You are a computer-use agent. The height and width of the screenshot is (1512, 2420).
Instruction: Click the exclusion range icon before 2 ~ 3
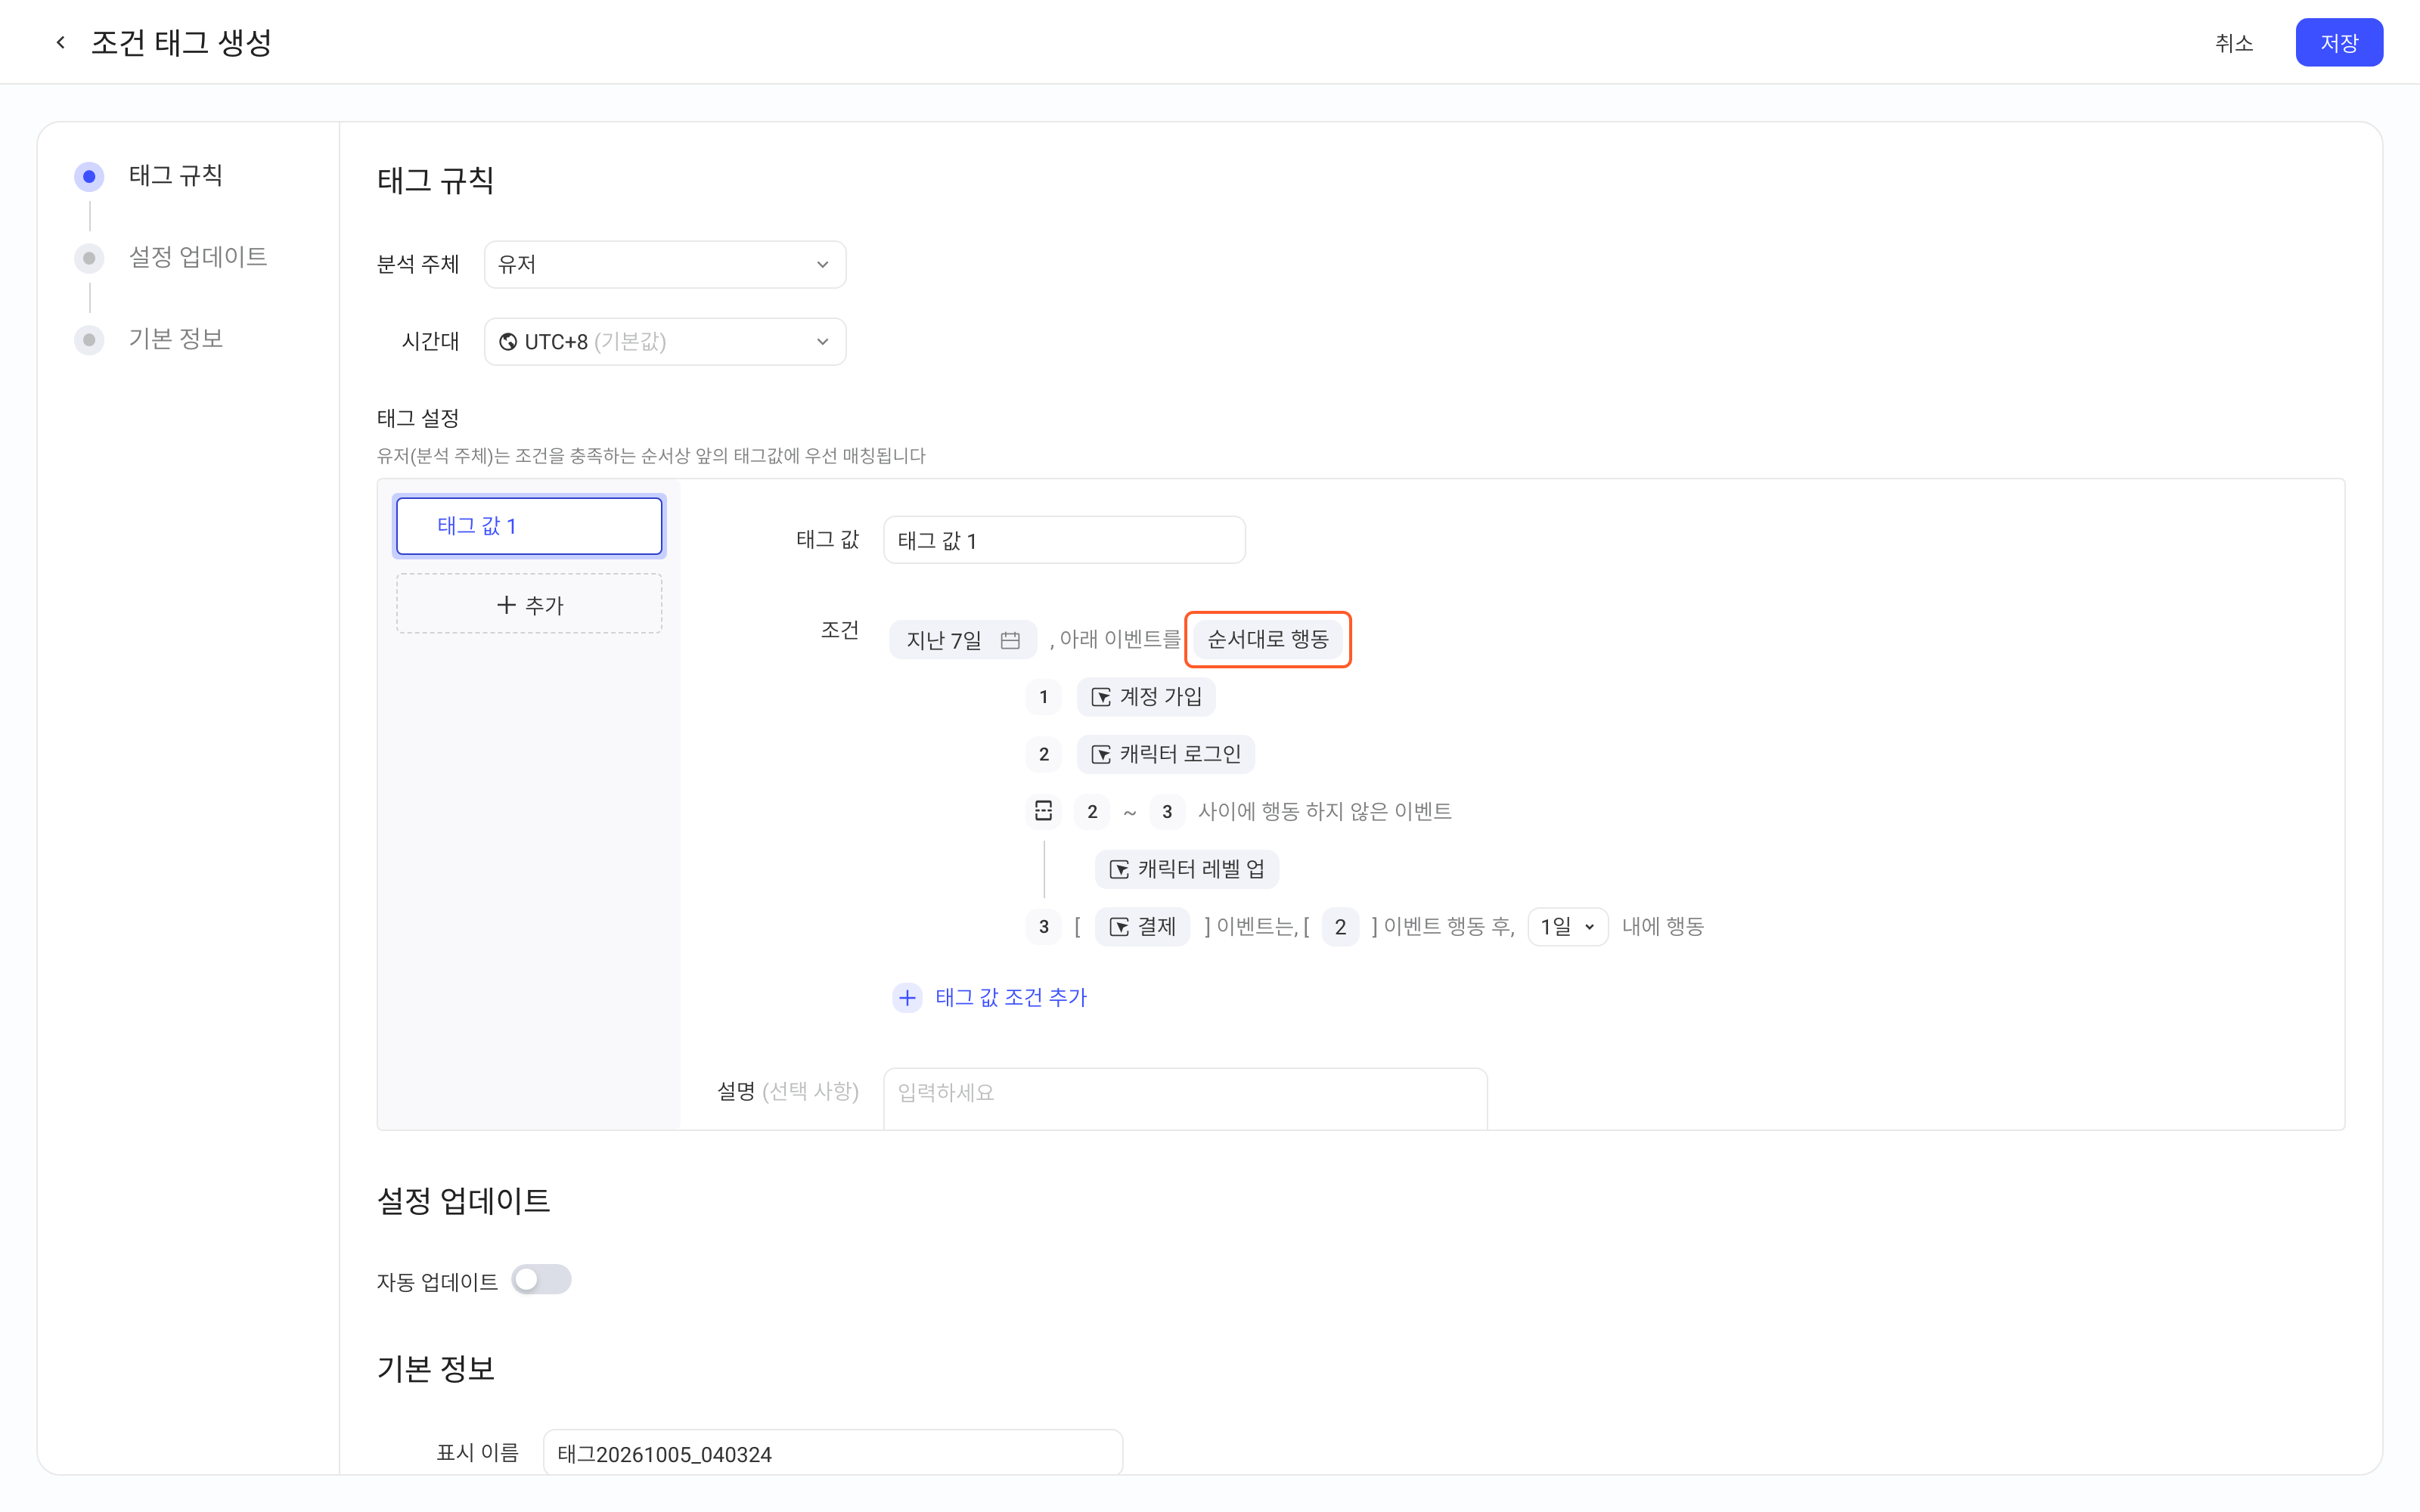point(1043,811)
